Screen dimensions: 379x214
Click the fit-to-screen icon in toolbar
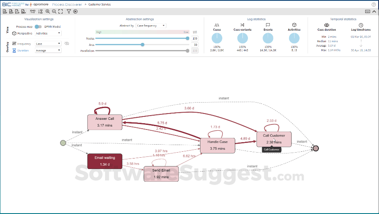[61, 12]
